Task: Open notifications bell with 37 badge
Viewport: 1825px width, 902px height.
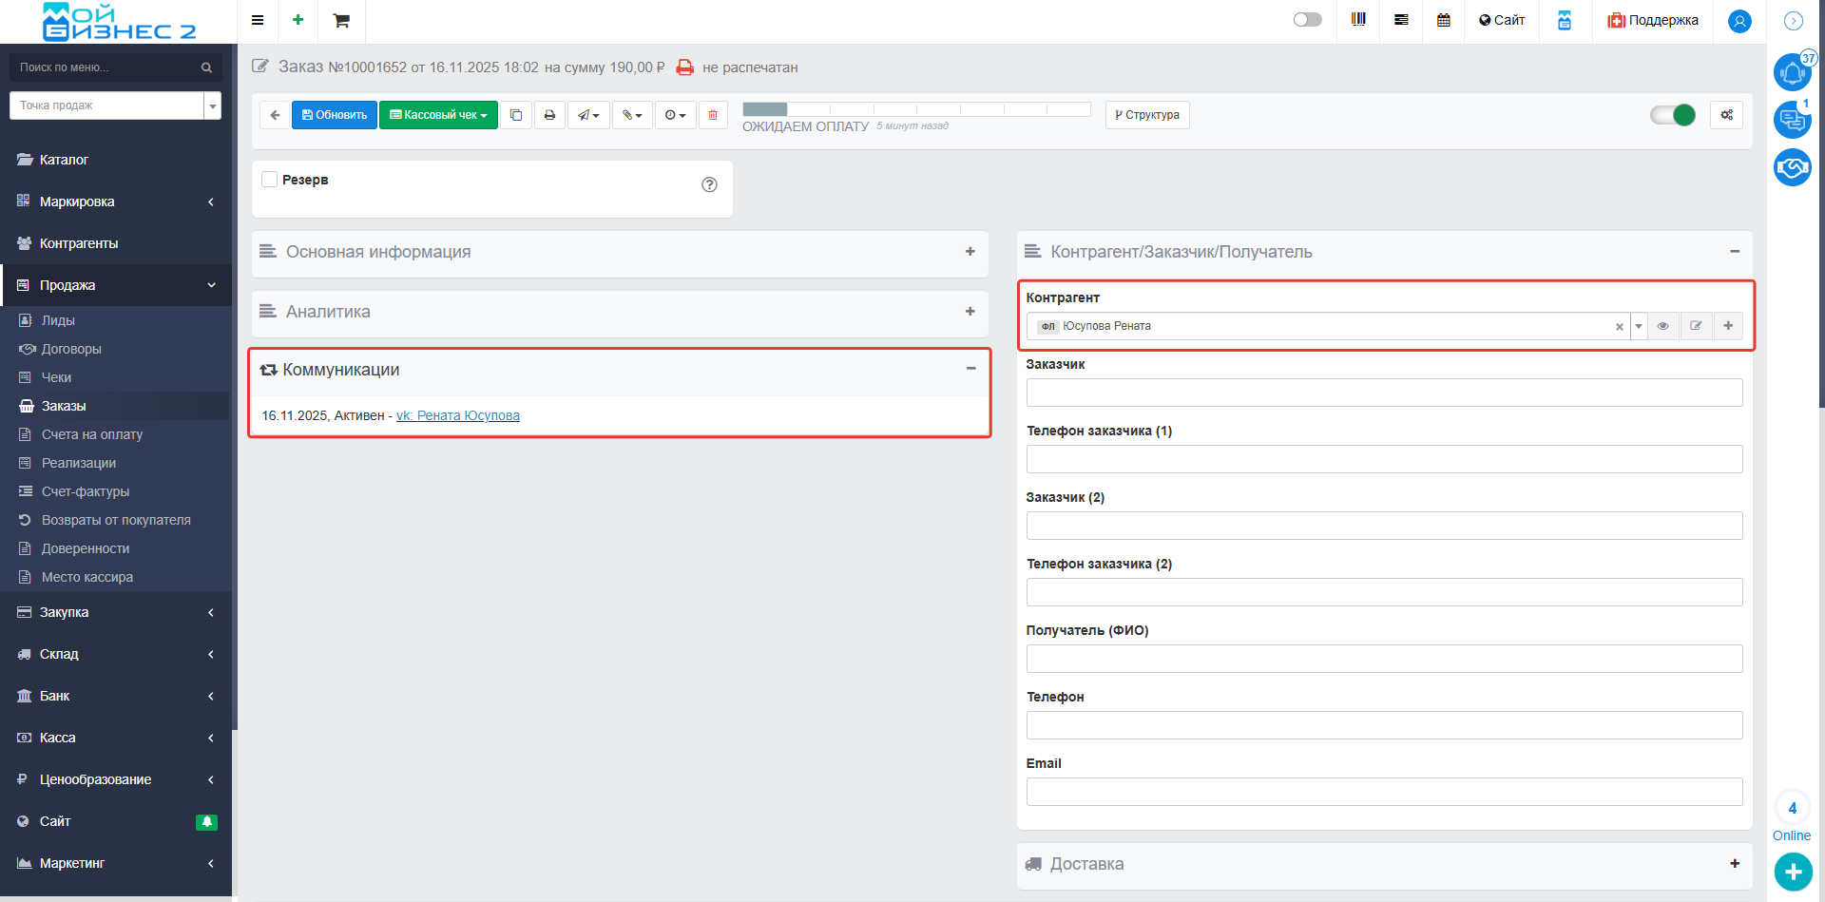Action: pyautogui.click(x=1792, y=72)
